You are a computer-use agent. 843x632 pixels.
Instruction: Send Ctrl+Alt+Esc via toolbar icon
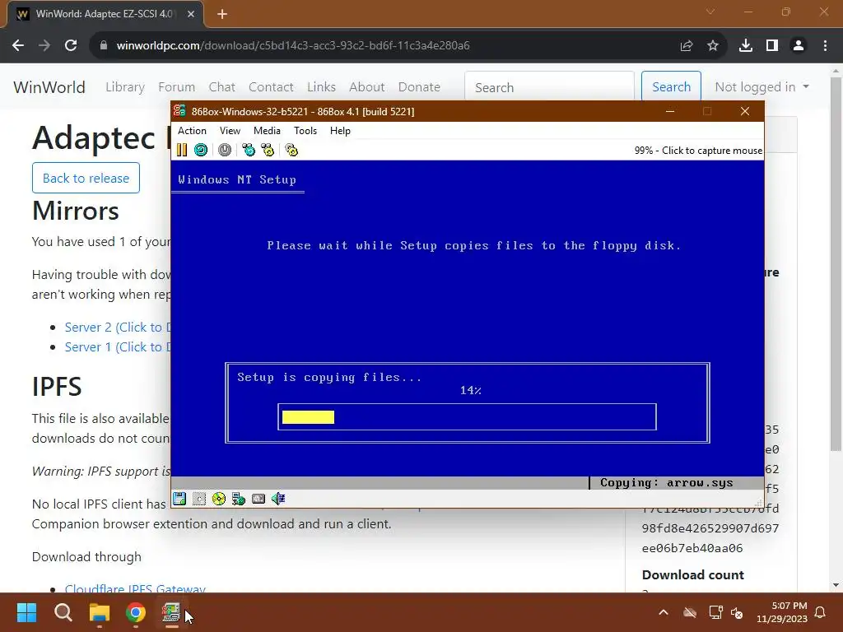pyautogui.click(x=268, y=150)
